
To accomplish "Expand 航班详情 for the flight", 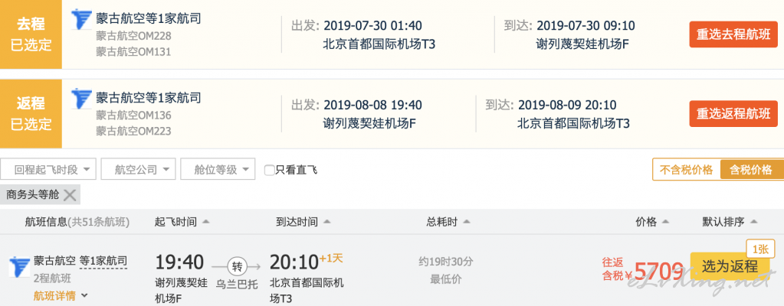I will [61, 296].
